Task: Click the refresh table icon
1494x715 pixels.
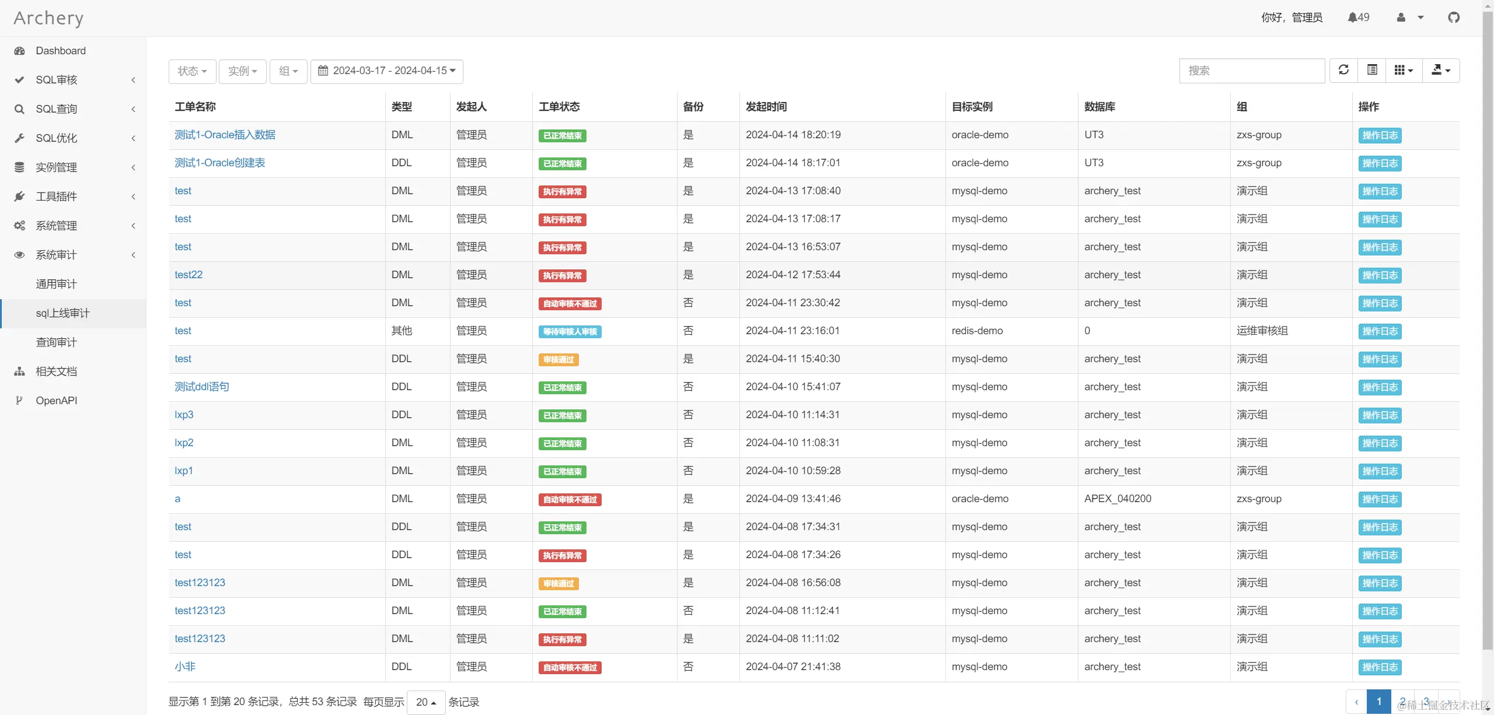Action: [1343, 70]
